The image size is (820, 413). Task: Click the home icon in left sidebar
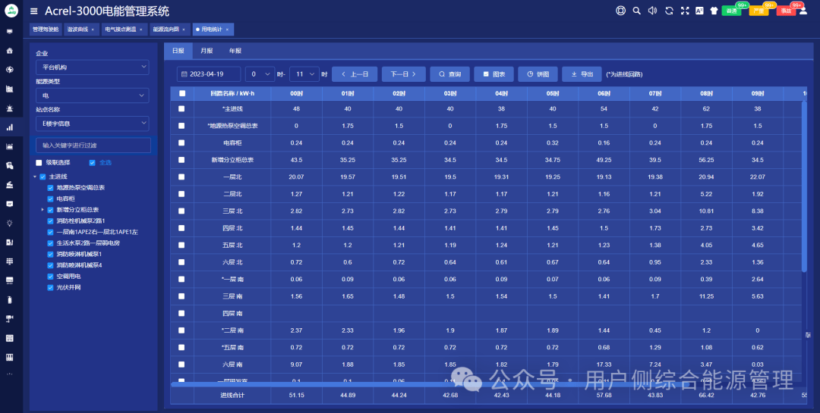[x=9, y=51]
